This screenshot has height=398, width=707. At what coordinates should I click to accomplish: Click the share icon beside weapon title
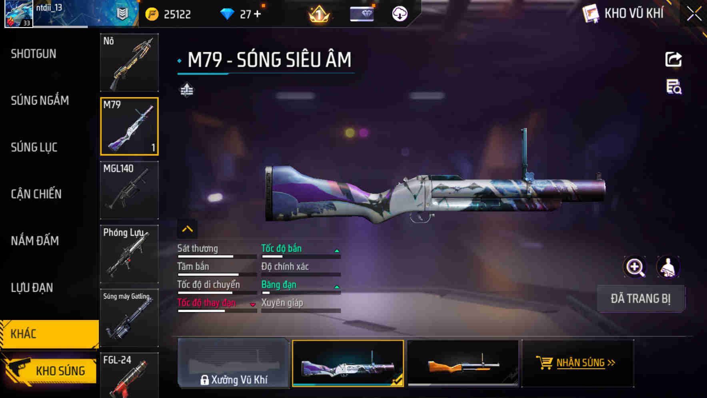tap(673, 60)
